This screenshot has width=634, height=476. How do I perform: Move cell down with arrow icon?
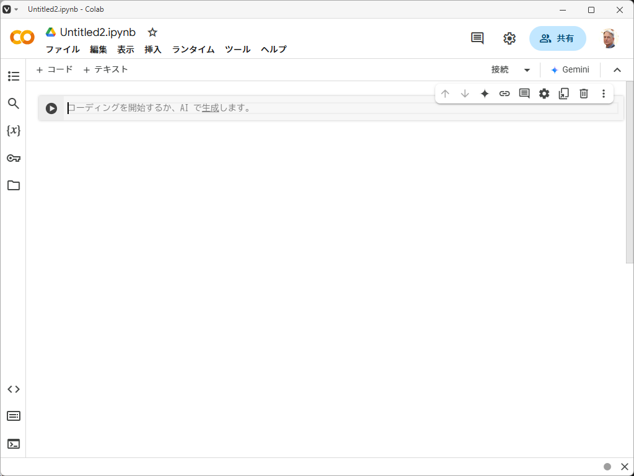[x=465, y=94]
